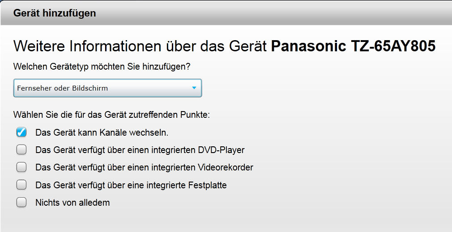Click the 'integrierten DVD-Player' label text
Screen dimensions: 452x232
(x=140, y=150)
